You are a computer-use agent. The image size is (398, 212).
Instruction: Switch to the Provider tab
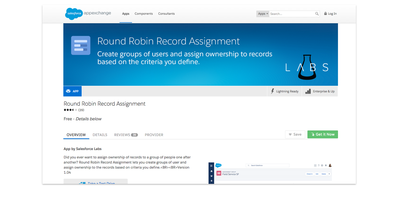(x=154, y=135)
